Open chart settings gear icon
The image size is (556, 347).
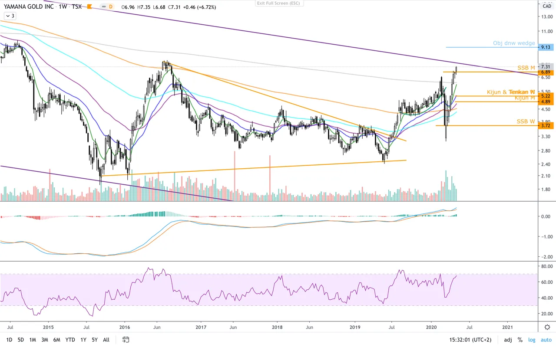547,327
